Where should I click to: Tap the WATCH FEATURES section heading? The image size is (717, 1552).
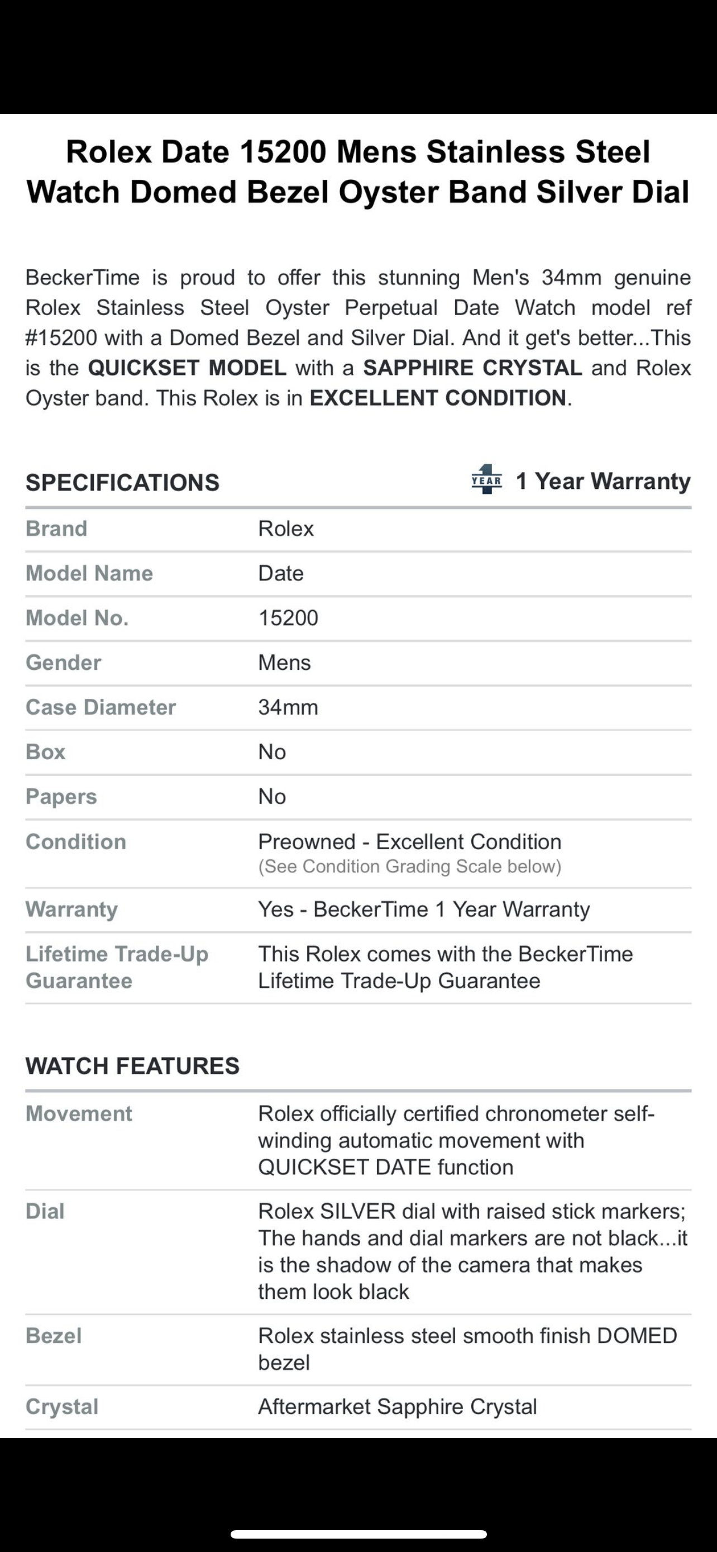pos(132,1066)
